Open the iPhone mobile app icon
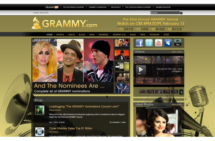215x141 pixels. coord(178,43)
